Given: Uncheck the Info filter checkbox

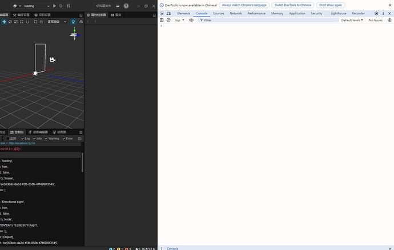Looking at the screenshot, I should pyautogui.click(x=34, y=139).
